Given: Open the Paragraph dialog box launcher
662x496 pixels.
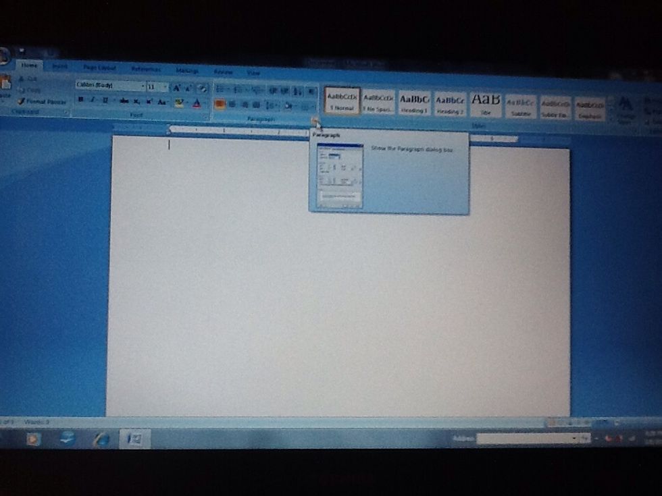Looking at the screenshot, I should pyautogui.click(x=315, y=120).
